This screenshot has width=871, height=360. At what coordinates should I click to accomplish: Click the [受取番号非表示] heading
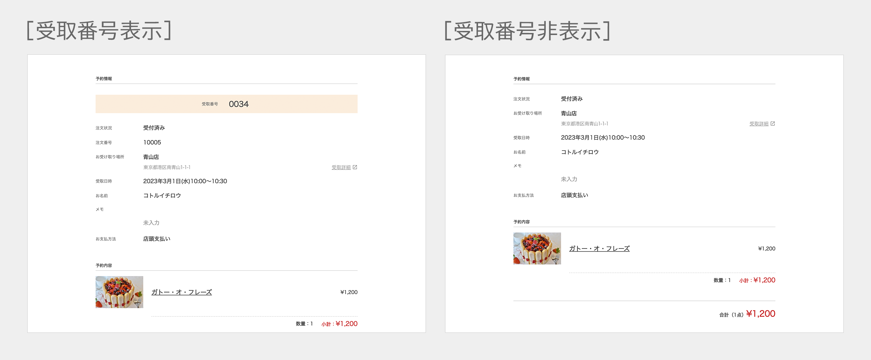(527, 31)
